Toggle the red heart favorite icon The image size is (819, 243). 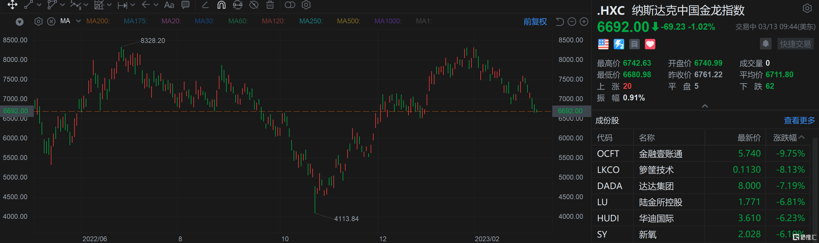pyautogui.click(x=650, y=44)
